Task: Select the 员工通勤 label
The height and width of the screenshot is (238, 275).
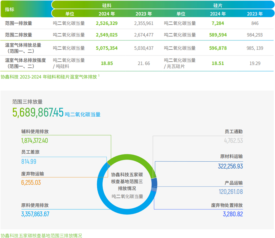Action: [x=234, y=131]
